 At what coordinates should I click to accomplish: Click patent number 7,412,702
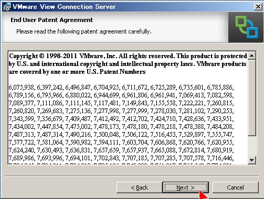point(135,119)
